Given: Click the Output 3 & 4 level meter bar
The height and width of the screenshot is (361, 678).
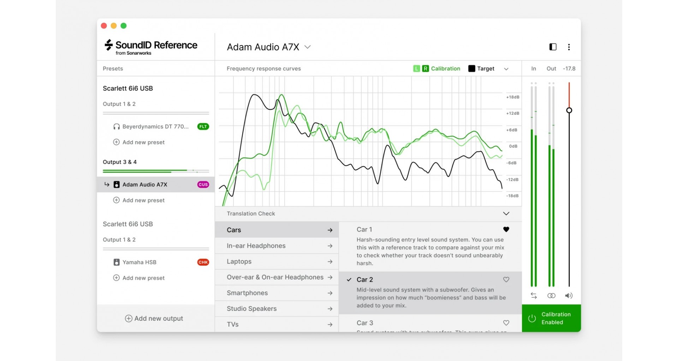Looking at the screenshot, I should coord(156,171).
